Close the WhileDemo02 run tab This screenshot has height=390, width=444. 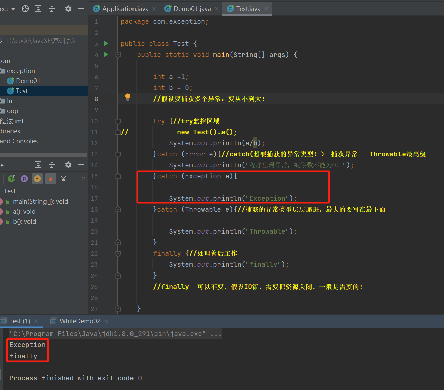point(106,321)
